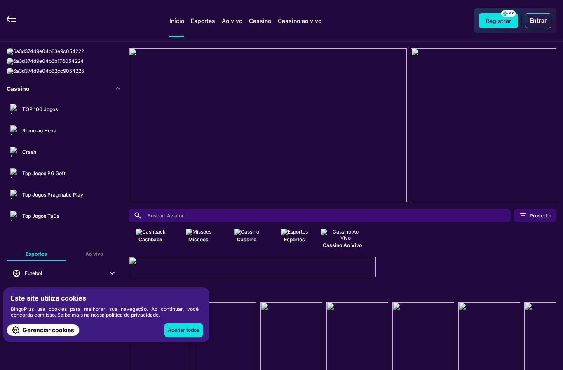Open Cassino ao vivo in top menu
This screenshot has width=563, height=370.
(300, 21)
